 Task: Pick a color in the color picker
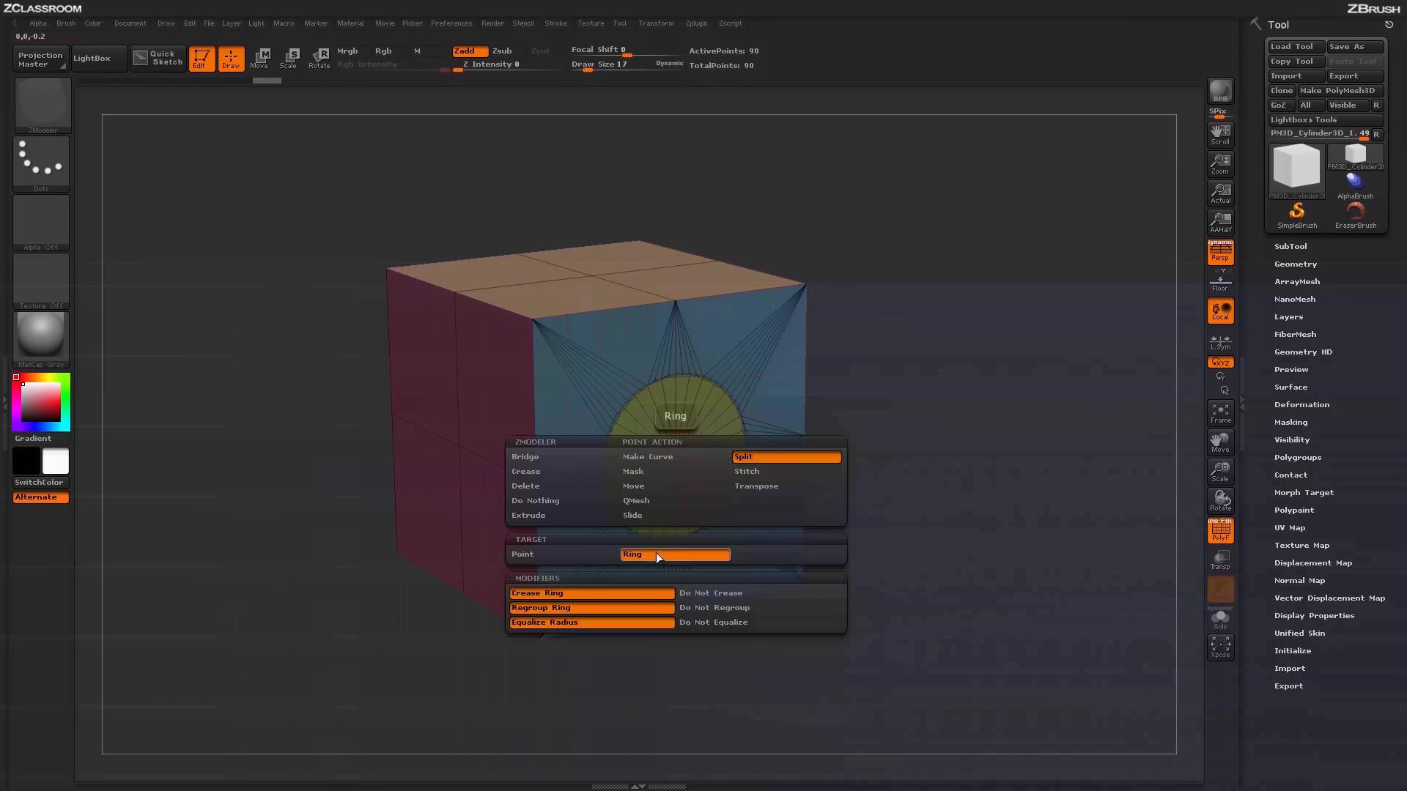[41, 402]
